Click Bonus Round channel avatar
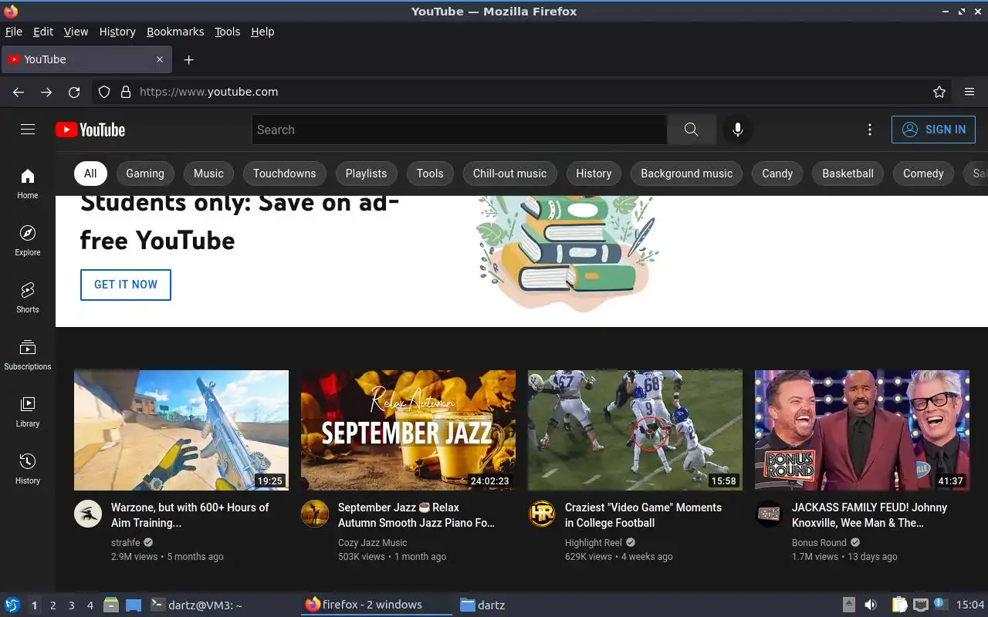The height and width of the screenshot is (617, 988). tap(769, 514)
